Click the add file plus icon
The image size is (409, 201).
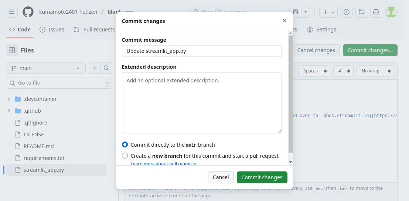(95, 68)
